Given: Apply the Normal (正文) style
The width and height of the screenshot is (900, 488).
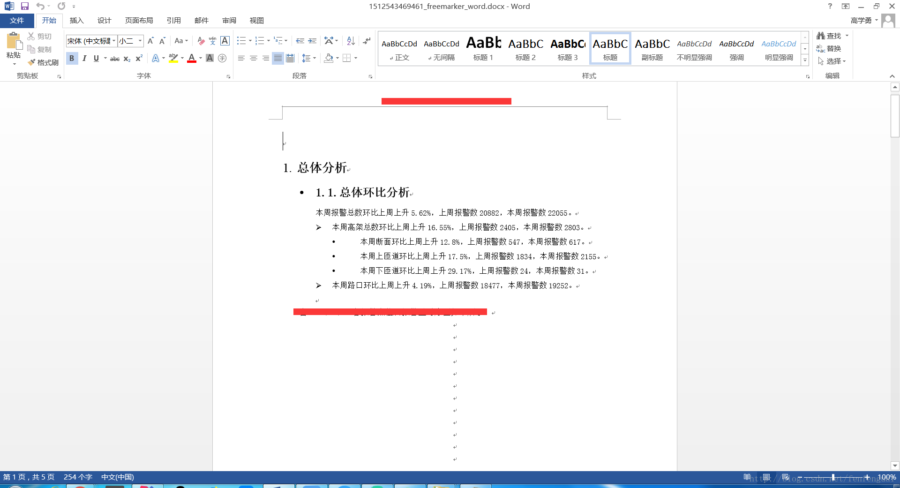Looking at the screenshot, I should click(399, 49).
